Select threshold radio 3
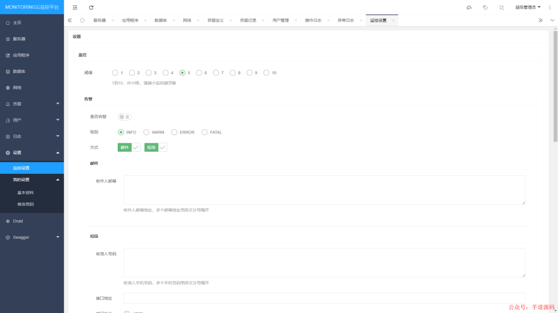Image resolution: width=558 pixels, height=313 pixels. point(149,73)
